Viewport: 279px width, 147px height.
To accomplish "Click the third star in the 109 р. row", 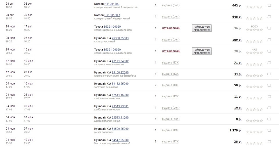I will click(x=254, y=41).
